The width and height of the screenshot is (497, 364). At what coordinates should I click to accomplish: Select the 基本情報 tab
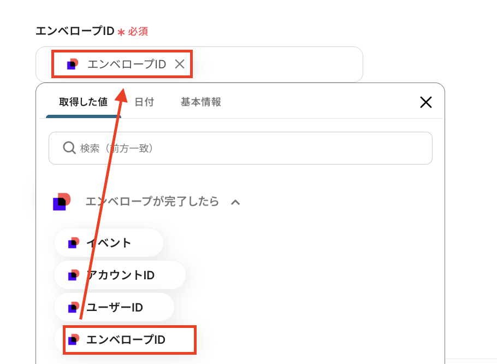(200, 102)
